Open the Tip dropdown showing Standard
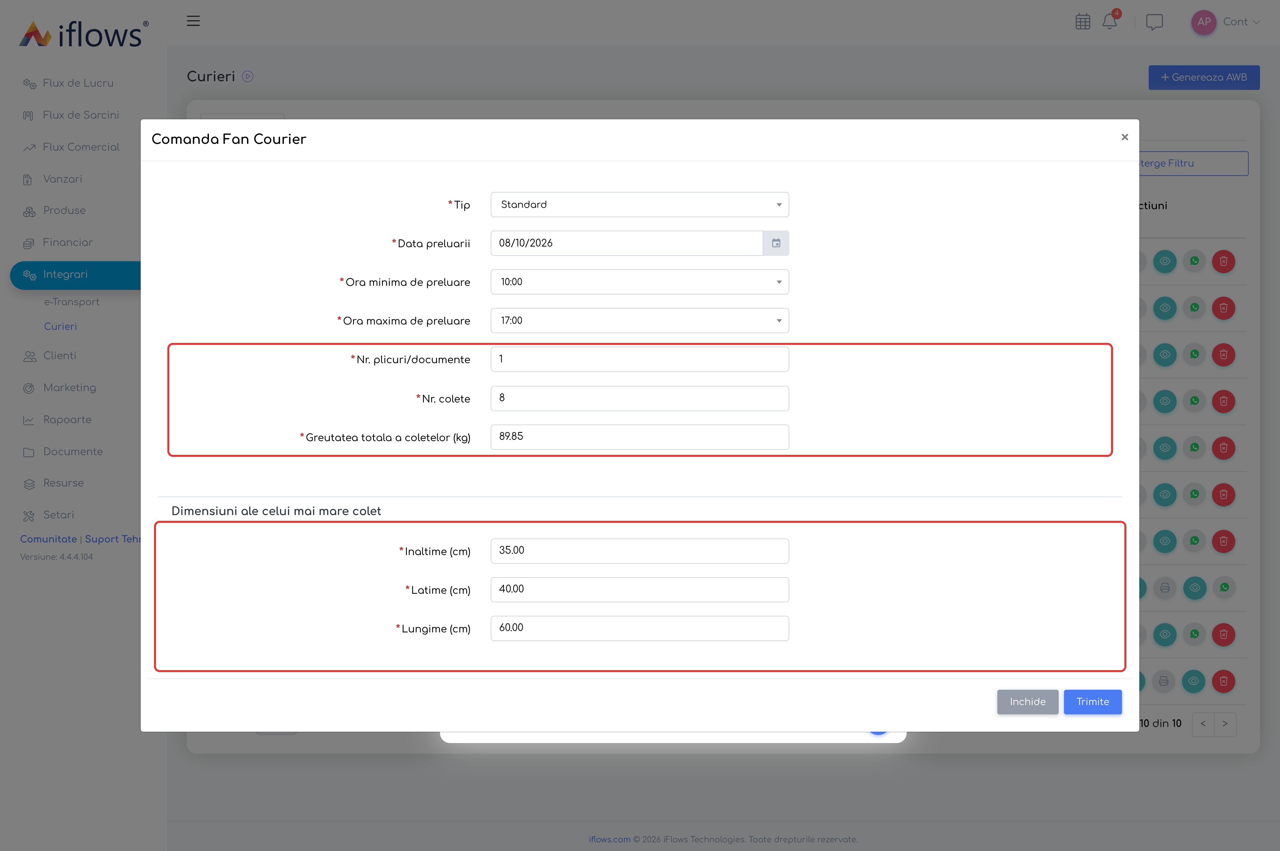This screenshot has height=851, width=1280. [x=639, y=205]
